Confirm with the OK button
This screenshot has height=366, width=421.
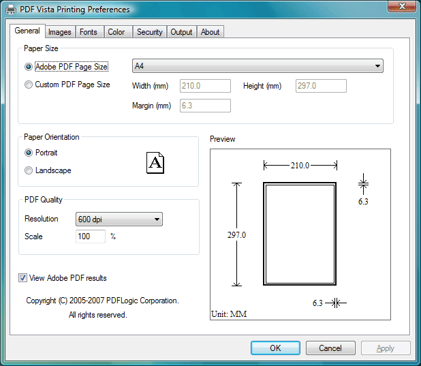[275, 348]
